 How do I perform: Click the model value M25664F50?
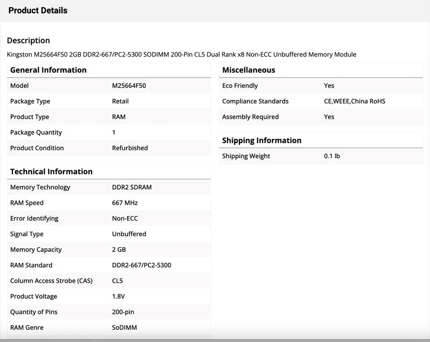tap(129, 86)
